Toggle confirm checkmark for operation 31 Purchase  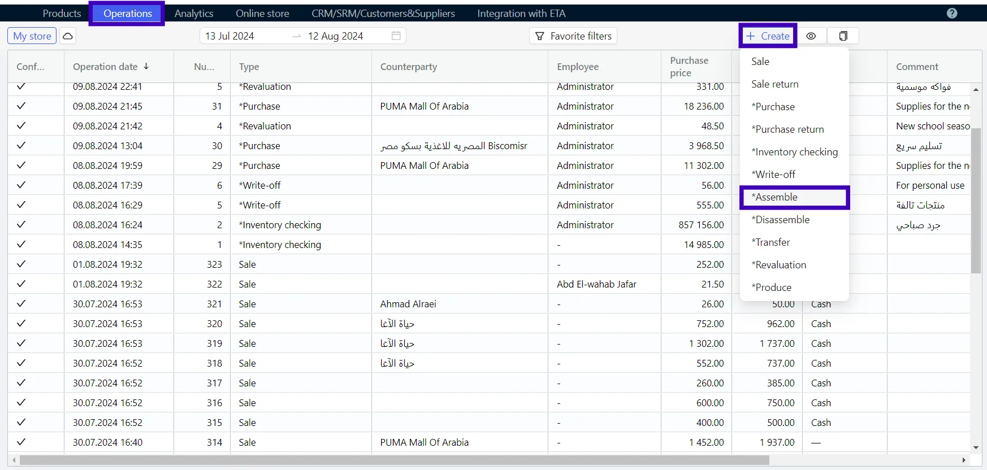coord(21,106)
